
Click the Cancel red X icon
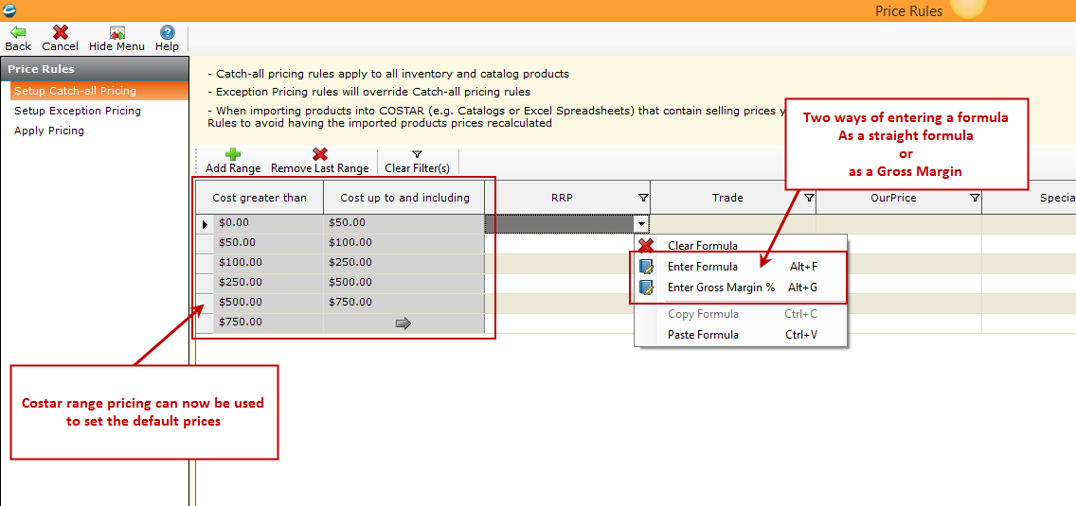coord(61,32)
